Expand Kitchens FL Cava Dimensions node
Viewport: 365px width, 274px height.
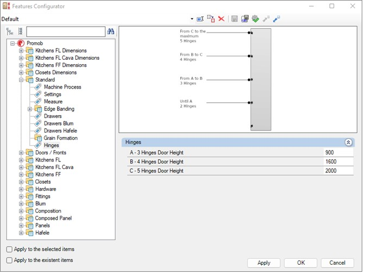click(x=21, y=58)
